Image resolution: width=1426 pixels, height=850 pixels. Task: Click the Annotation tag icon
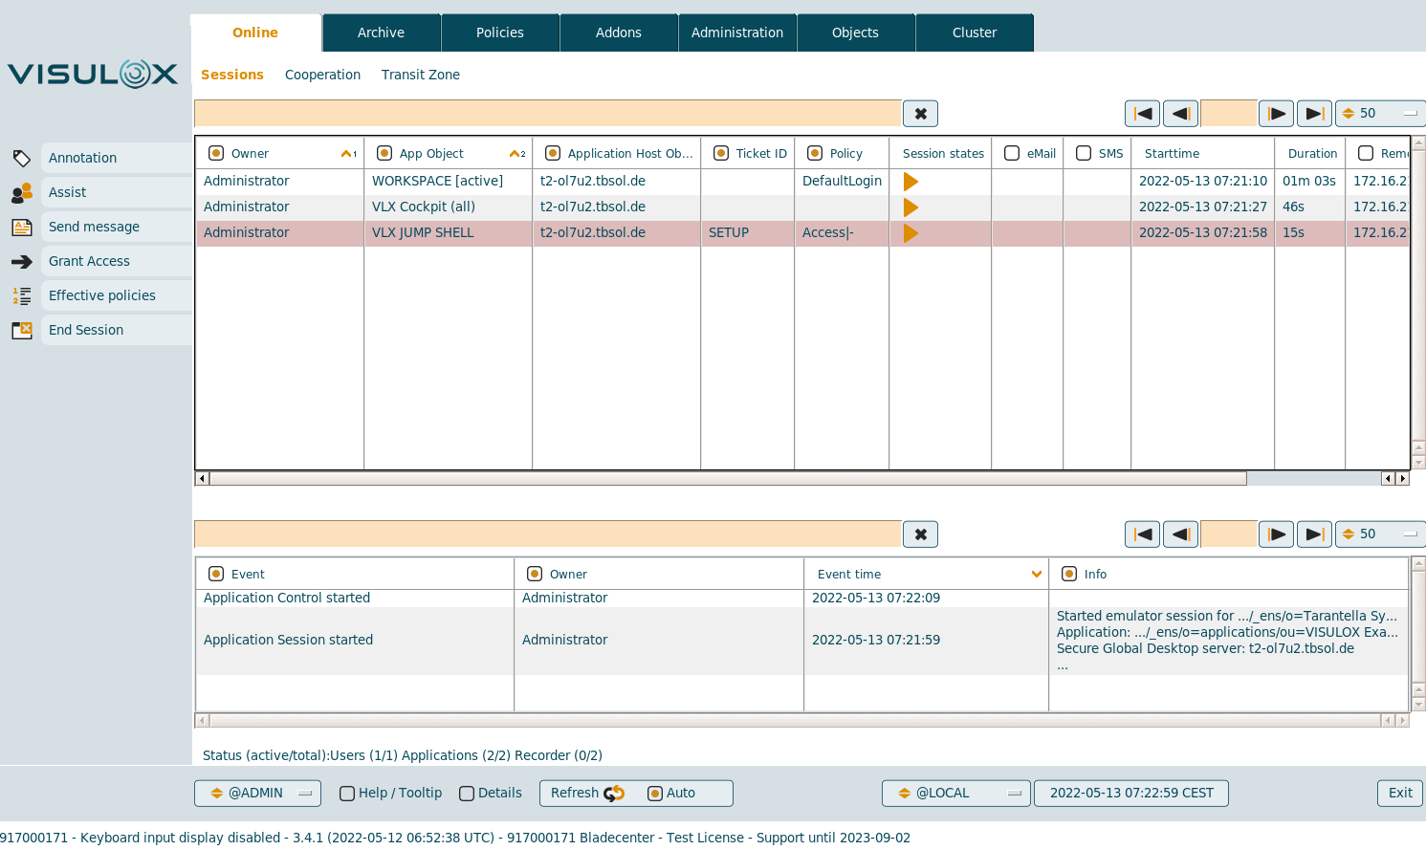pos(21,158)
